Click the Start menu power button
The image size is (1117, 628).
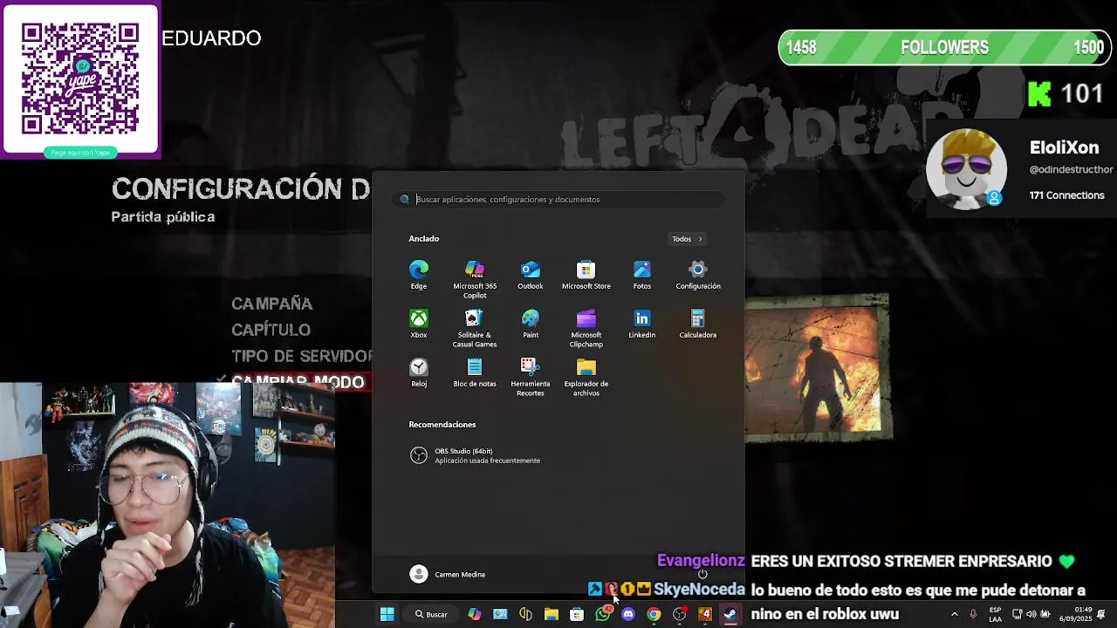(702, 574)
